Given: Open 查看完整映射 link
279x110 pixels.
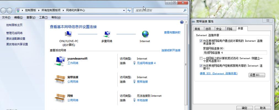Looking at the screenshot, I should tap(172, 32).
